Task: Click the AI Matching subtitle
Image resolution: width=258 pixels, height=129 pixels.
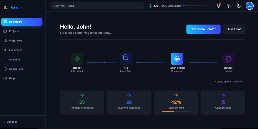Action: point(177,71)
